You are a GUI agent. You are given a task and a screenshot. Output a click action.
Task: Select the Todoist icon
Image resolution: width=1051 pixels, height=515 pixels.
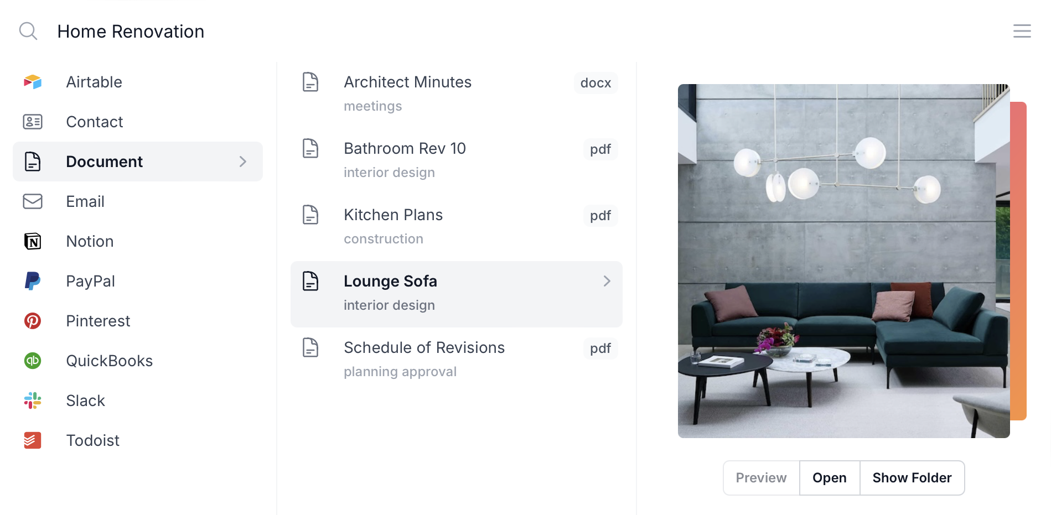click(x=33, y=440)
